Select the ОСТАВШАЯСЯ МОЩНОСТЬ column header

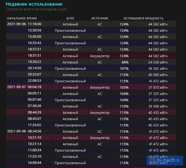pos(143,18)
